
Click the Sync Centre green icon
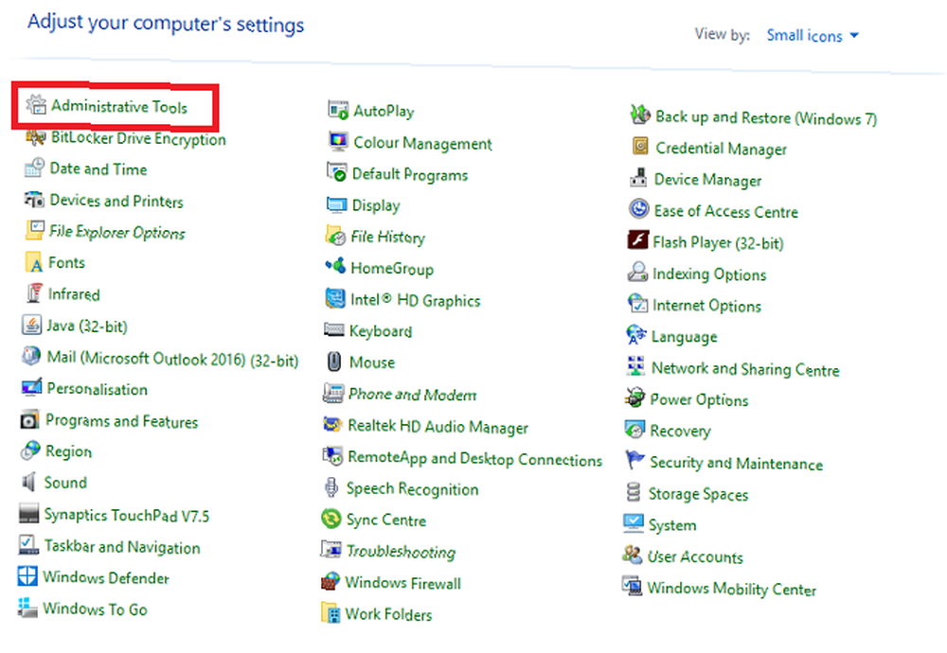pos(331,519)
